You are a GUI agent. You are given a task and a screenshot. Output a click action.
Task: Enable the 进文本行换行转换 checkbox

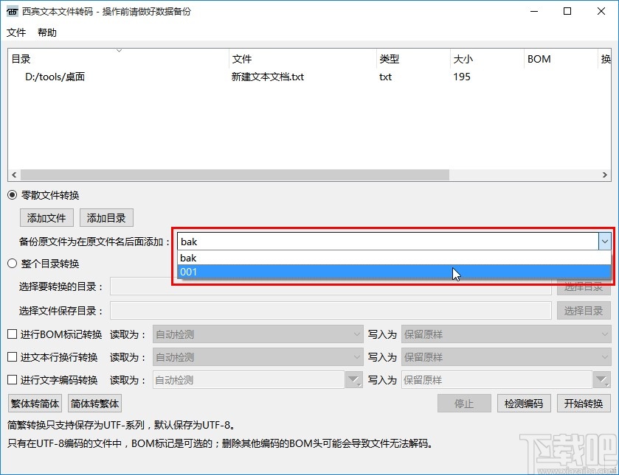12,357
